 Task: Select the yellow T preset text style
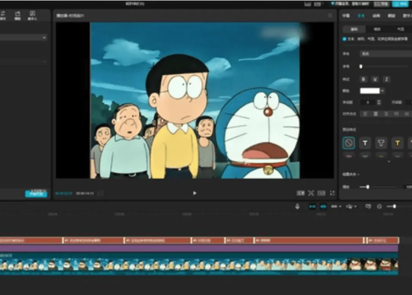coord(397,143)
